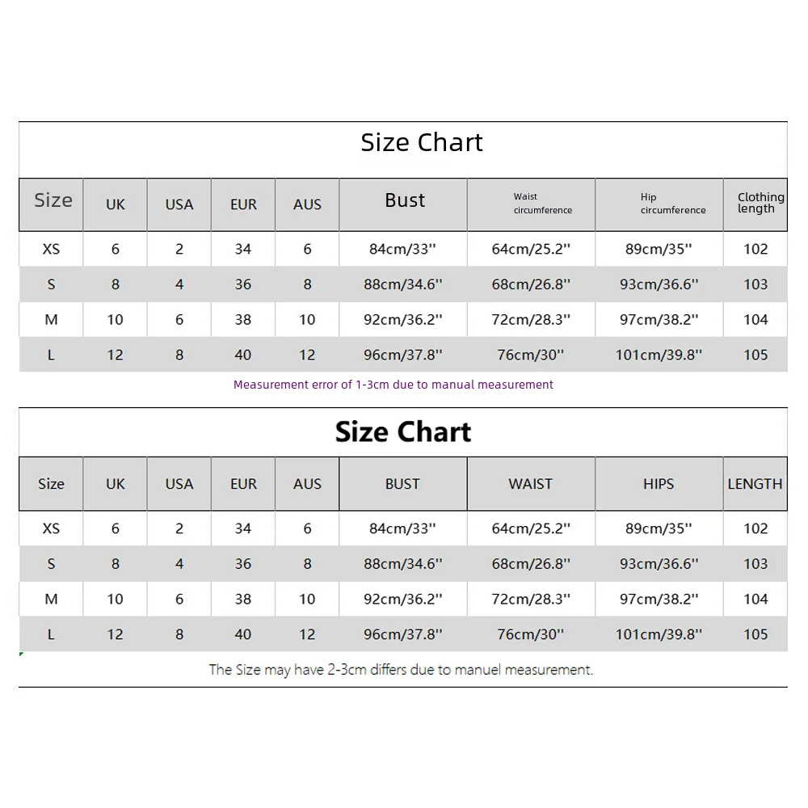Click the HIPS column header
808x808 pixels.
point(659,484)
